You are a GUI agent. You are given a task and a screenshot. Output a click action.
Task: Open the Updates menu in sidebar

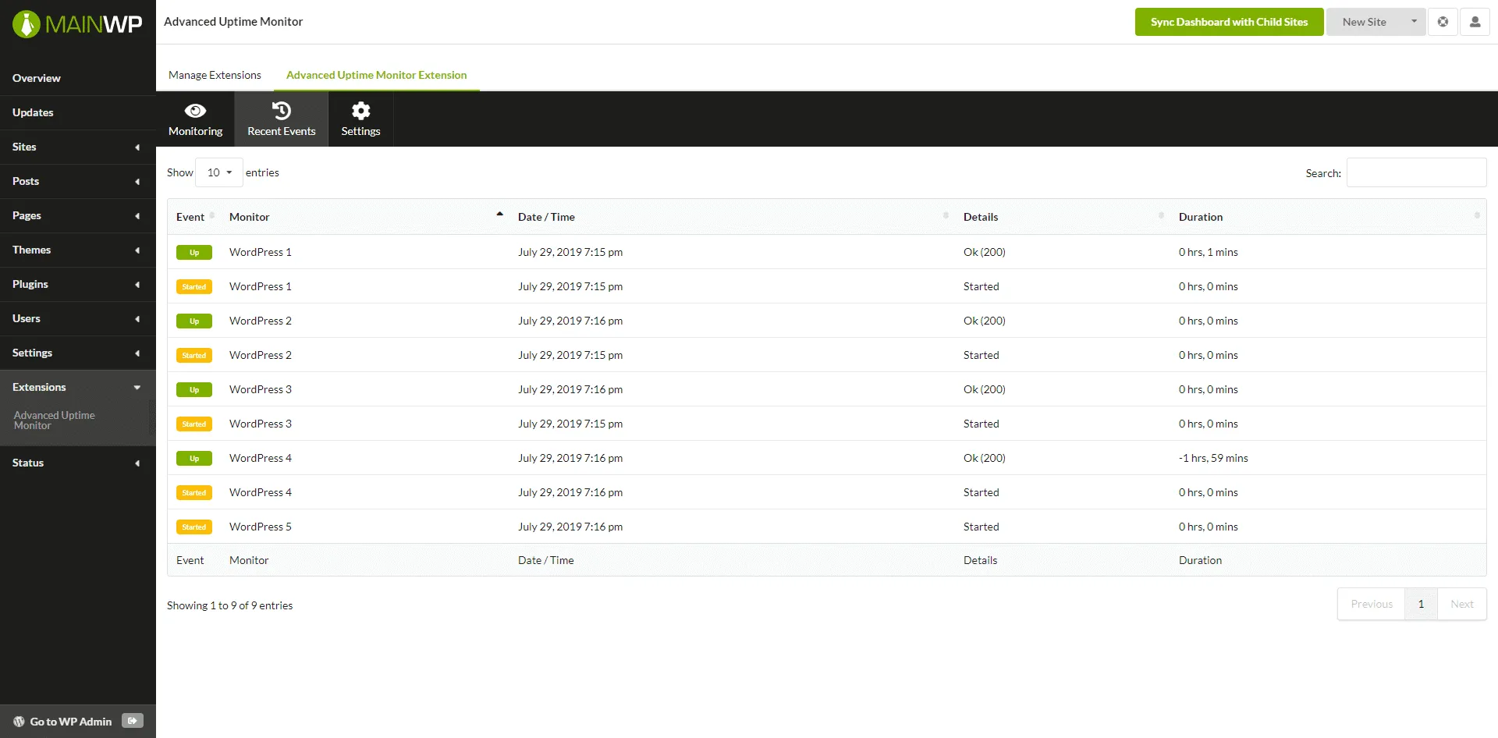[x=33, y=112]
